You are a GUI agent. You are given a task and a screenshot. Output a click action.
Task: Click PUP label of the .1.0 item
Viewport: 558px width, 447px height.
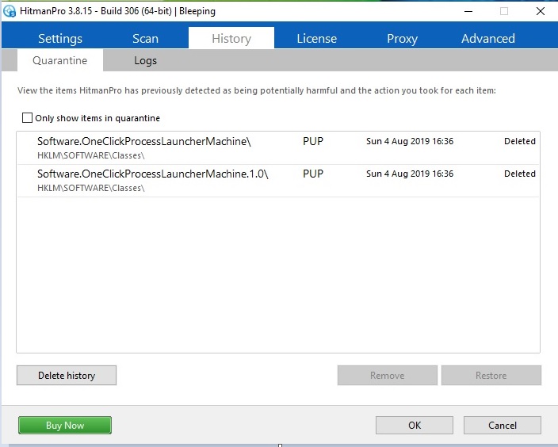click(313, 174)
